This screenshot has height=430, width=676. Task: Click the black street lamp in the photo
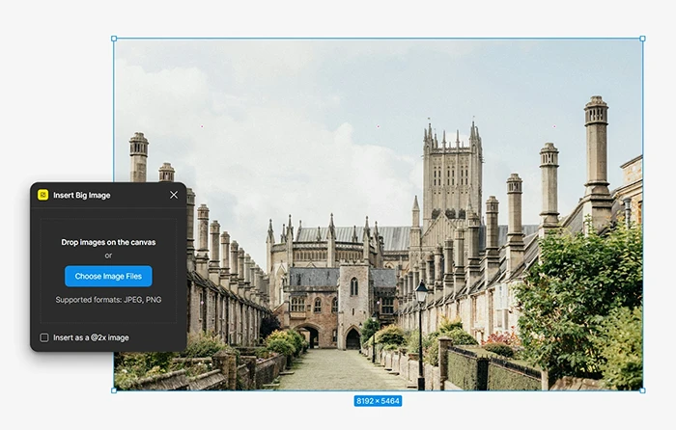(x=420, y=328)
